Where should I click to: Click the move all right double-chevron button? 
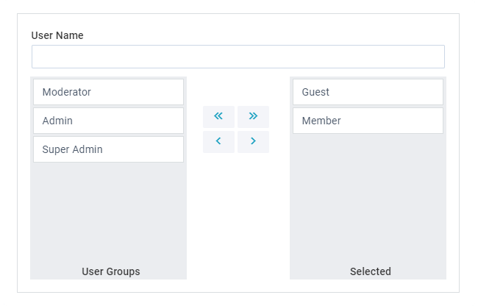253,117
